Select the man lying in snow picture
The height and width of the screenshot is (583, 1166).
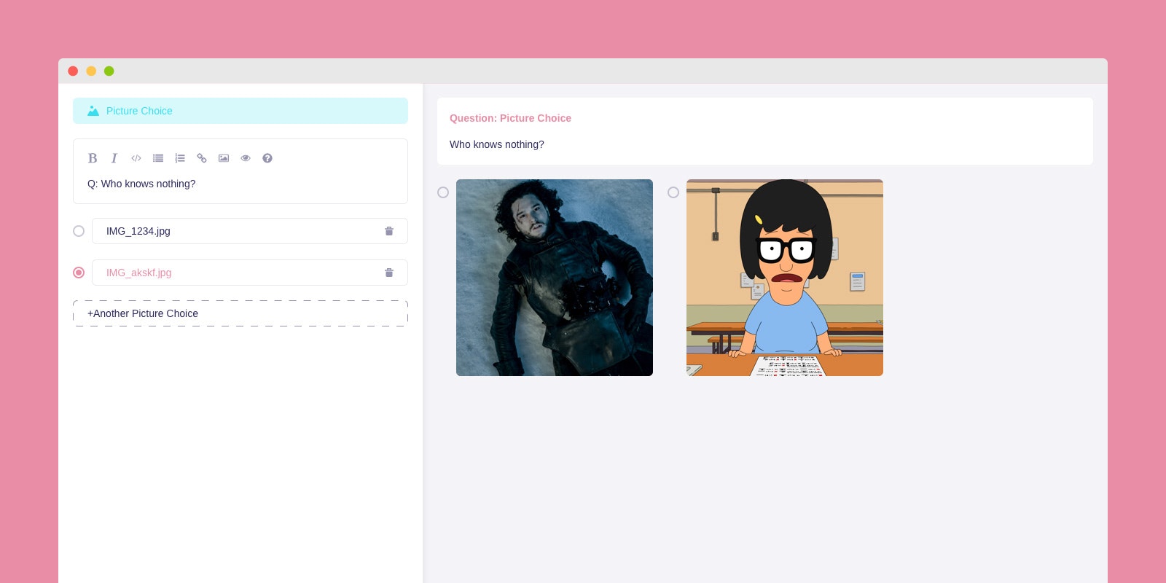(x=555, y=278)
